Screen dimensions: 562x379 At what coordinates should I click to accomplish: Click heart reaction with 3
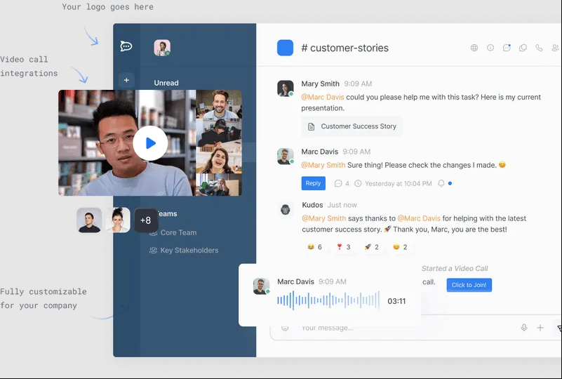click(x=343, y=246)
